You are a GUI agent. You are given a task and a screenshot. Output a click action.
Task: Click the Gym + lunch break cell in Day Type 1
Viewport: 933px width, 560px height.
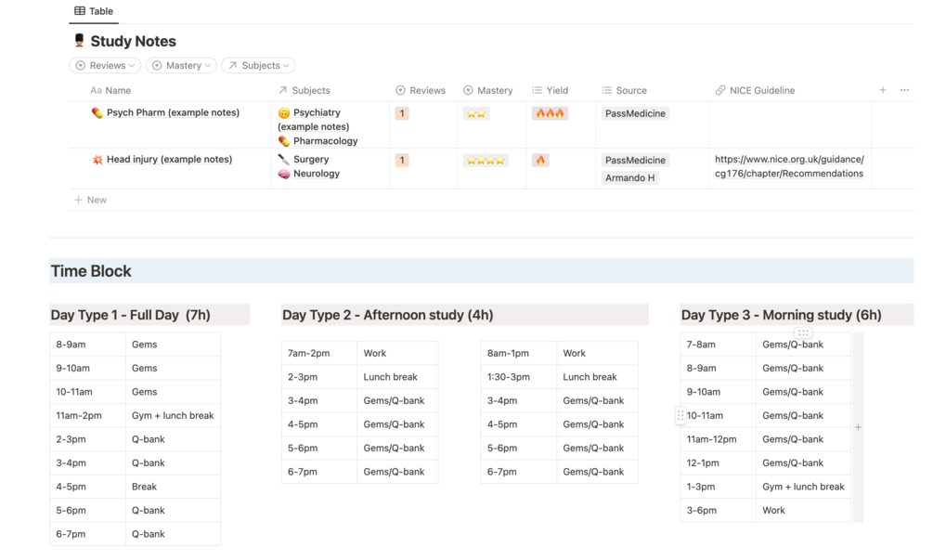173,415
